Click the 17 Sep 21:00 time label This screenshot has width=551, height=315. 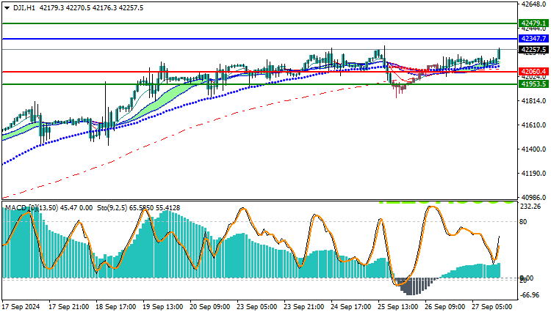68,307
